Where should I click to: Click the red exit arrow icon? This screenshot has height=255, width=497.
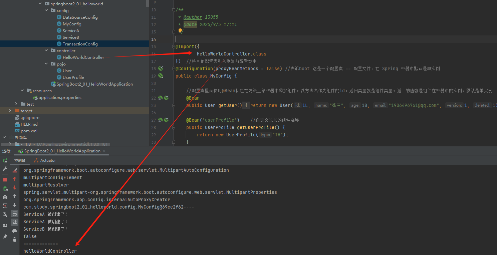(5, 206)
